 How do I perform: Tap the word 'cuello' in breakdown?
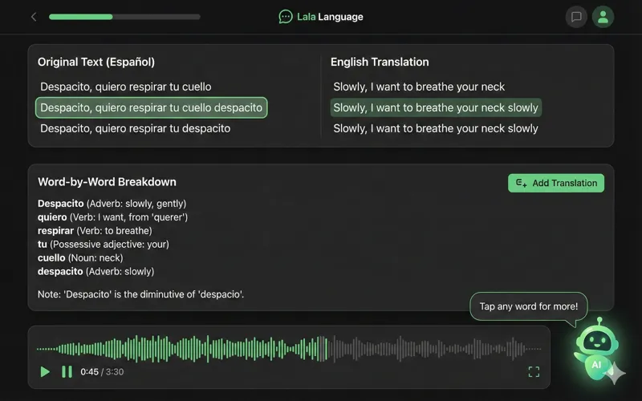point(51,257)
